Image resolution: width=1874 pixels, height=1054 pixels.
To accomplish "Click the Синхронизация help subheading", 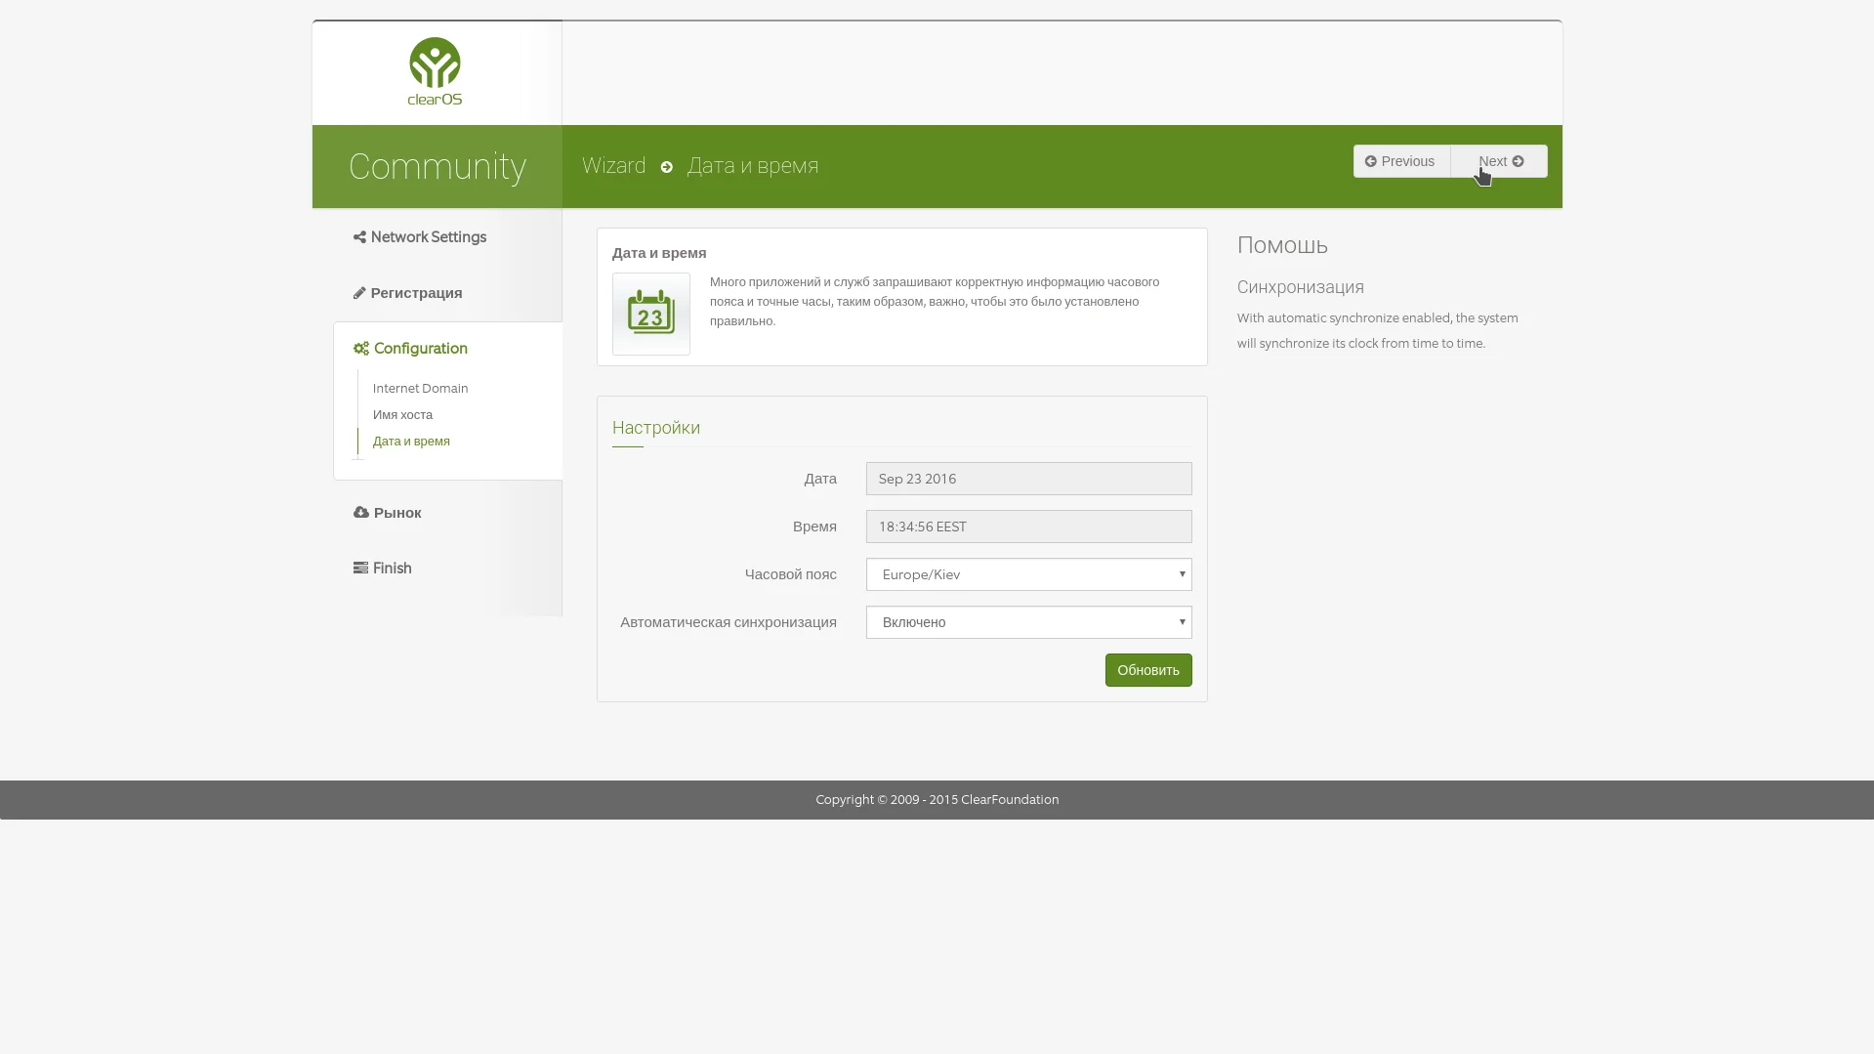I will pos(1301,287).
